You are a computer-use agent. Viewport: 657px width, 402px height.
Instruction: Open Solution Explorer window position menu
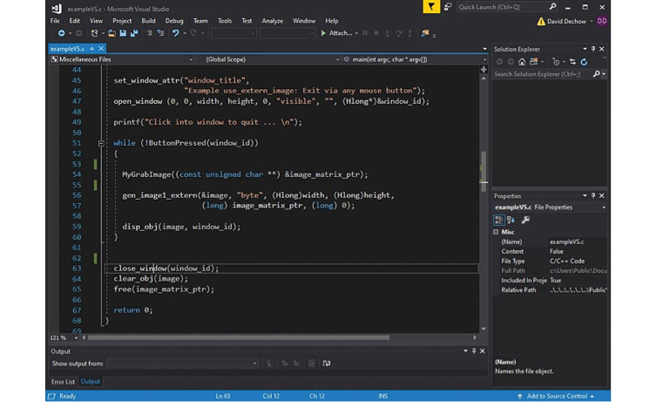[x=585, y=49]
